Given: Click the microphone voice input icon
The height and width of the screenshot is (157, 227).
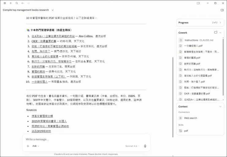Looking at the screenshot, I should coord(145,146).
